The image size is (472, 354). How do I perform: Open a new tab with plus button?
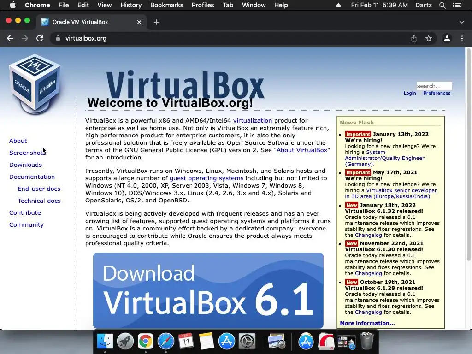click(157, 22)
